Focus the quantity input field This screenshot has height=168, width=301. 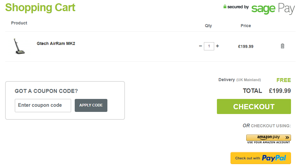209,46
